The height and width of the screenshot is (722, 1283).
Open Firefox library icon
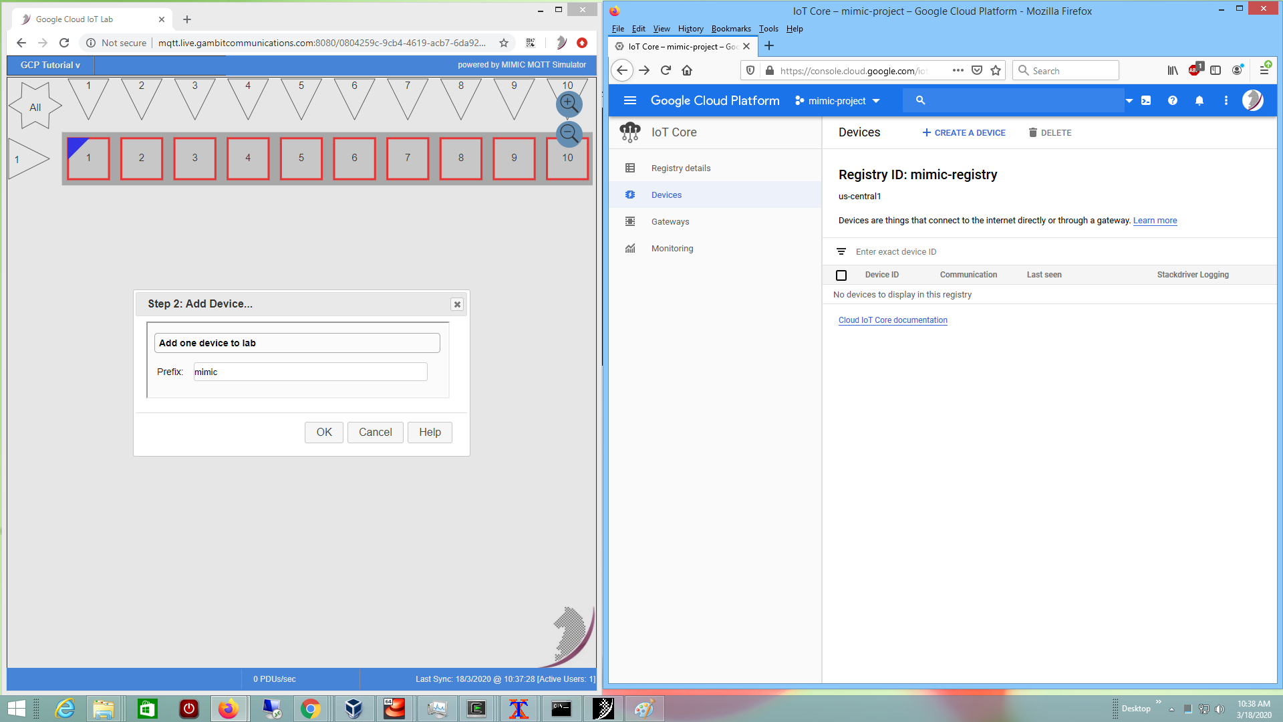[1173, 70]
